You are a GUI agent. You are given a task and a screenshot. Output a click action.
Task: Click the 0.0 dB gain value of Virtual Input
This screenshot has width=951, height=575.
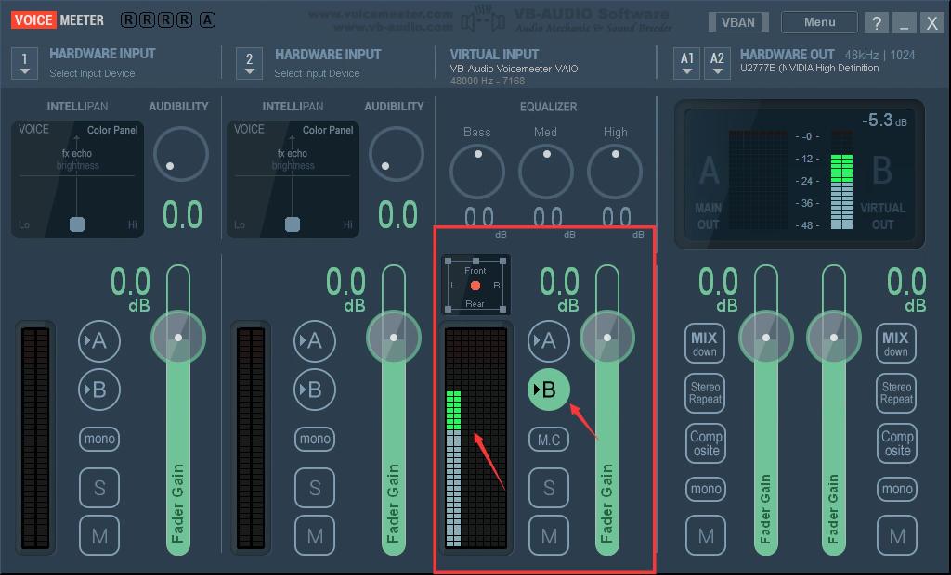coord(559,289)
